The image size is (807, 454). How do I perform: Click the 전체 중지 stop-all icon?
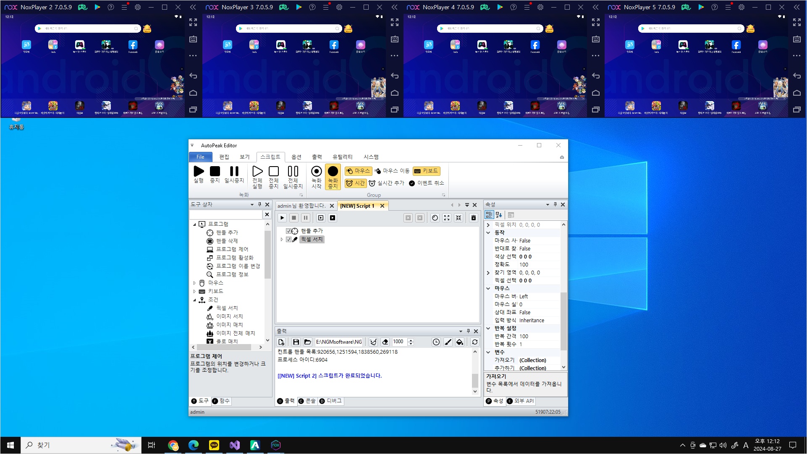274,172
